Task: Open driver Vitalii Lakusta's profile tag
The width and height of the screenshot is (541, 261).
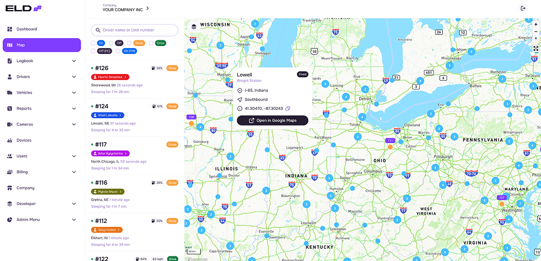Action: [107, 115]
